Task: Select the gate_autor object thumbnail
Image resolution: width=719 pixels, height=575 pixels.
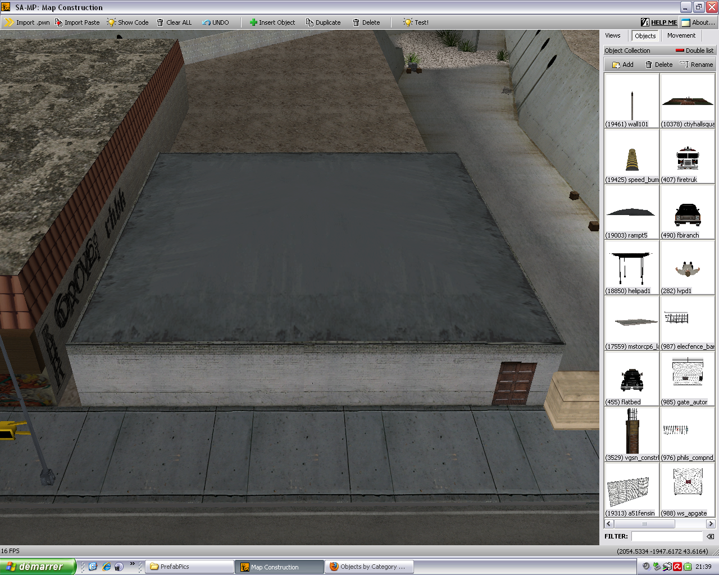Action: coord(688,379)
